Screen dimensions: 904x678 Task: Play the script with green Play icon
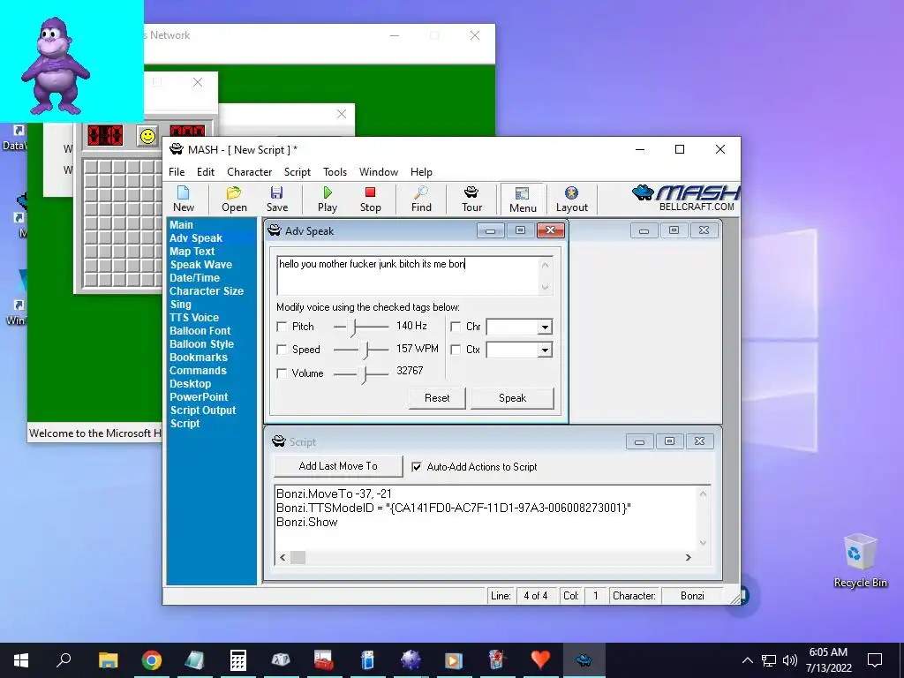pyautogui.click(x=328, y=199)
